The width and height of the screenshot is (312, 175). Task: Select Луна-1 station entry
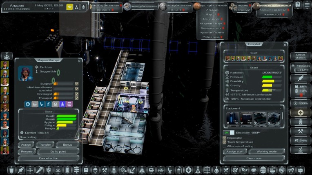tap(176, 10)
